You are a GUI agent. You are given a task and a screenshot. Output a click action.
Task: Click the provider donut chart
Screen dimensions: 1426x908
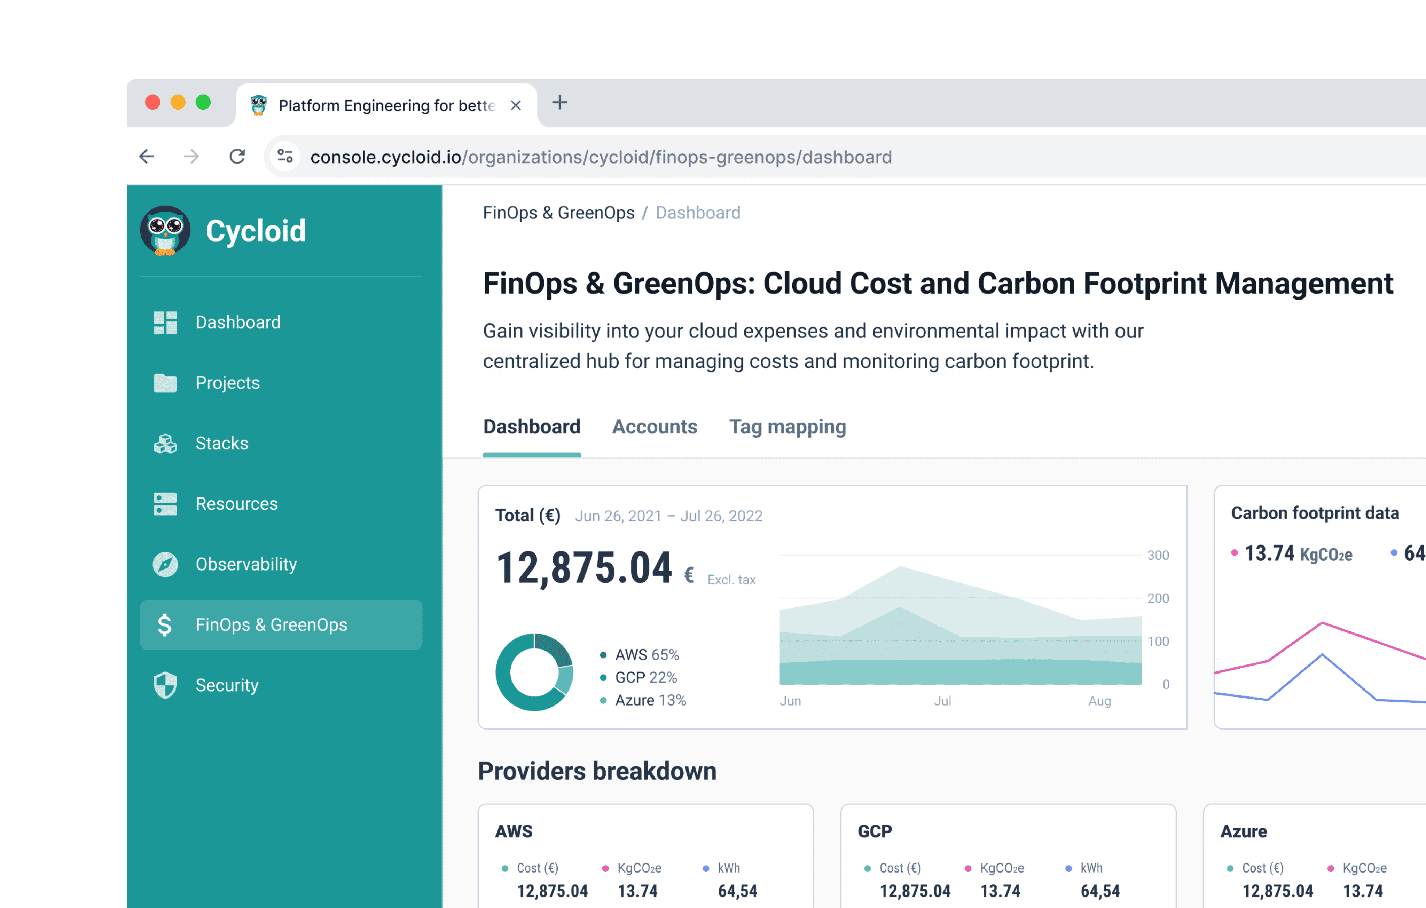click(x=534, y=672)
